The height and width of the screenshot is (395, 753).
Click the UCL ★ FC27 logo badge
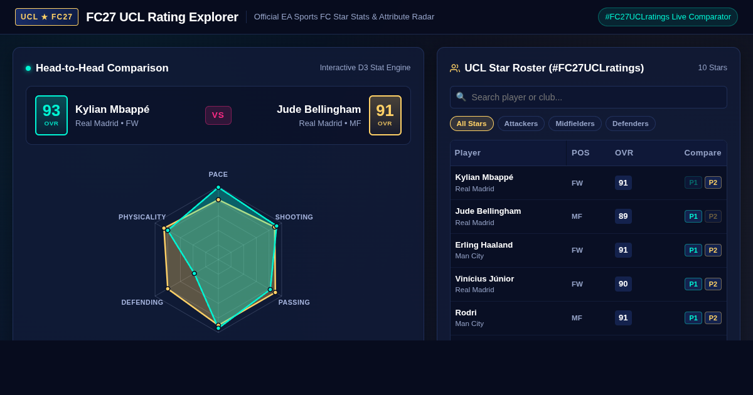click(x=46, y=17)
